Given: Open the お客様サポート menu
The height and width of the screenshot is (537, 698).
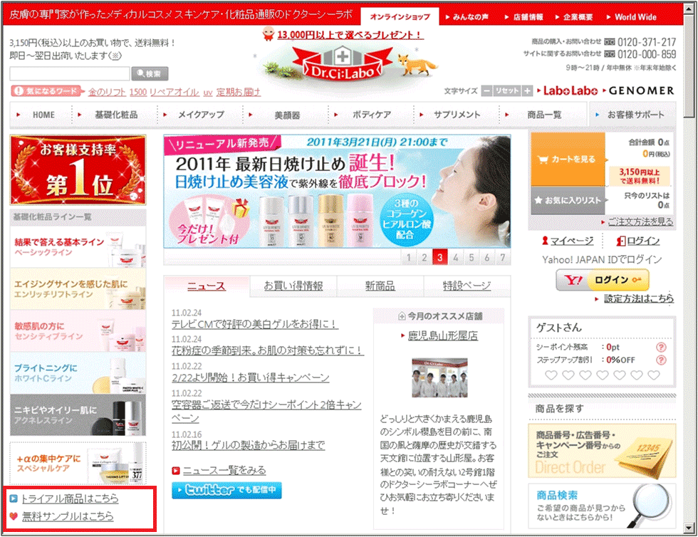Looking at the screenshot, I should coord(632,115).
